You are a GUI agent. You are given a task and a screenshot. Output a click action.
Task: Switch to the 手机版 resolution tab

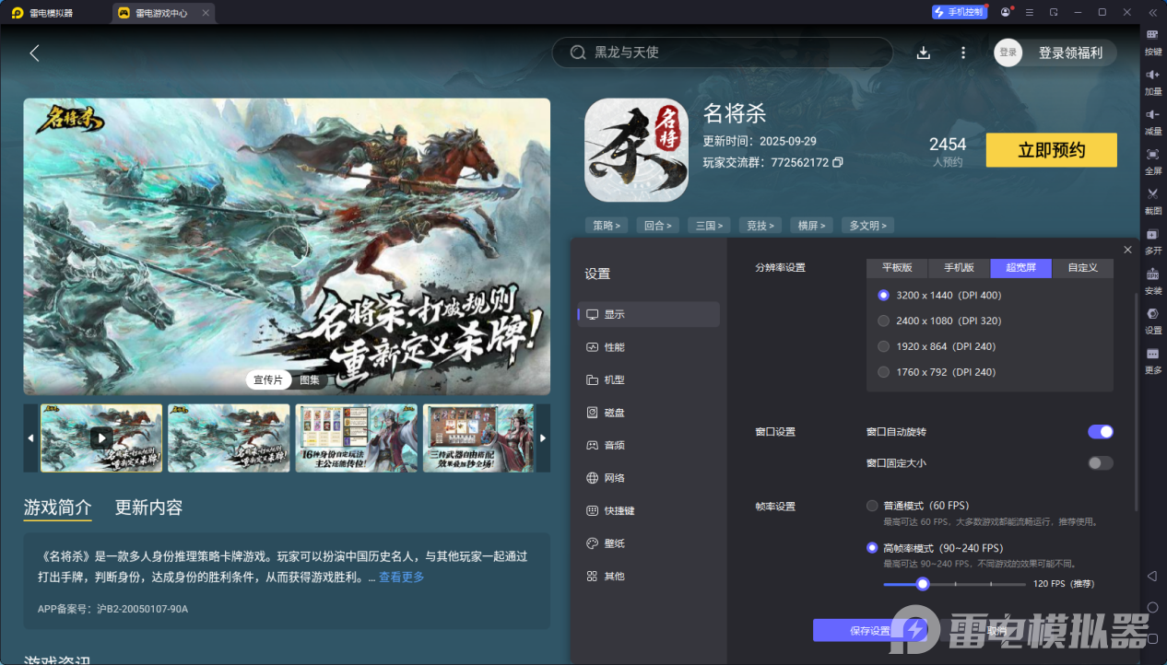coord(958,268)
